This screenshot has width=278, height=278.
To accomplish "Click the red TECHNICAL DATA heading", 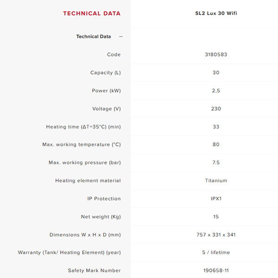I will 92,13.
